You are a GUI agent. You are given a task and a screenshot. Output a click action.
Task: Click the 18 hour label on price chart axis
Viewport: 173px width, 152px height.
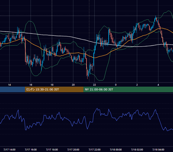tap(52, 85)
